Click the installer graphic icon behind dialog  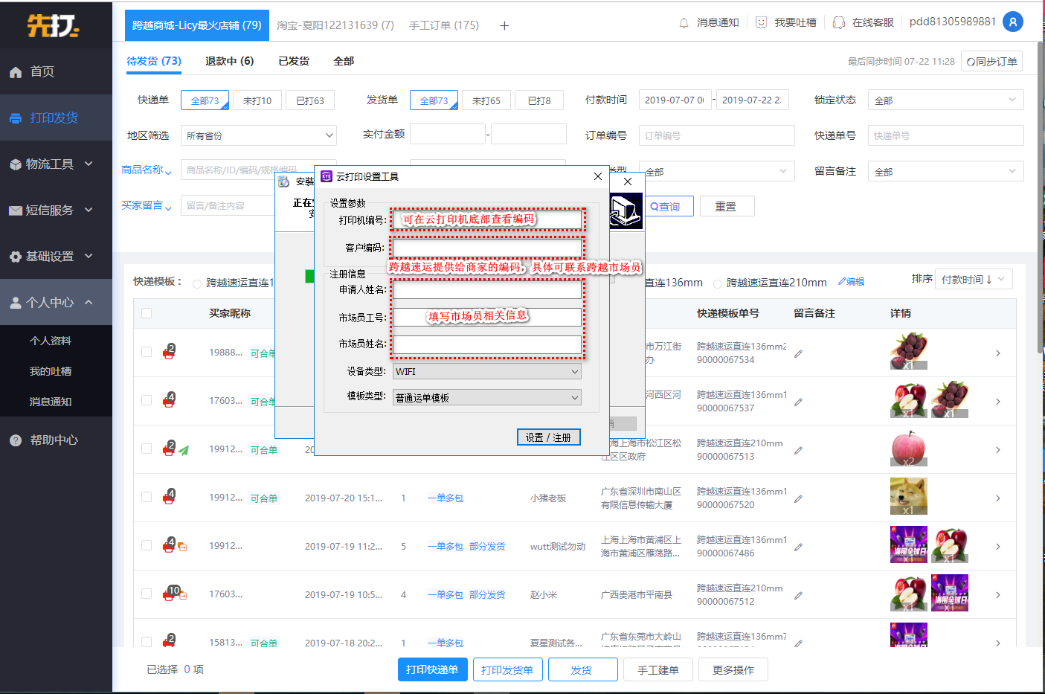coord(626,211)
